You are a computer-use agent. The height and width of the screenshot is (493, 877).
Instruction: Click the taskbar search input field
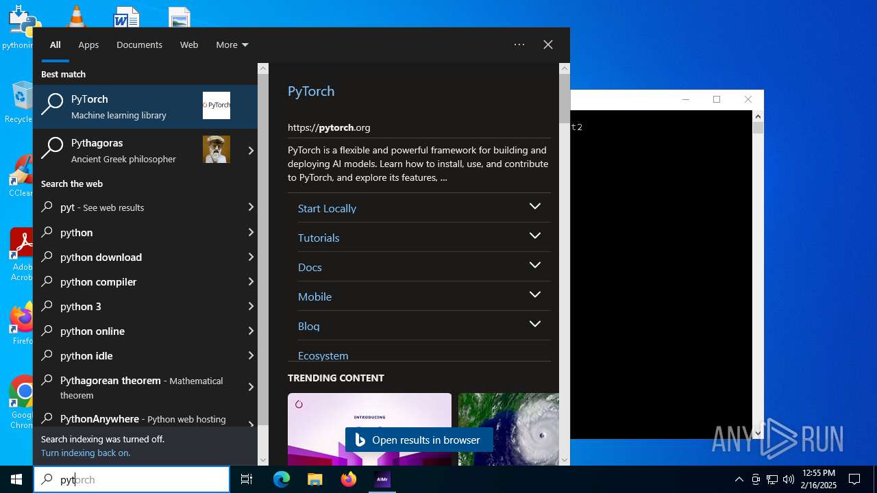[x=132, y=479]
